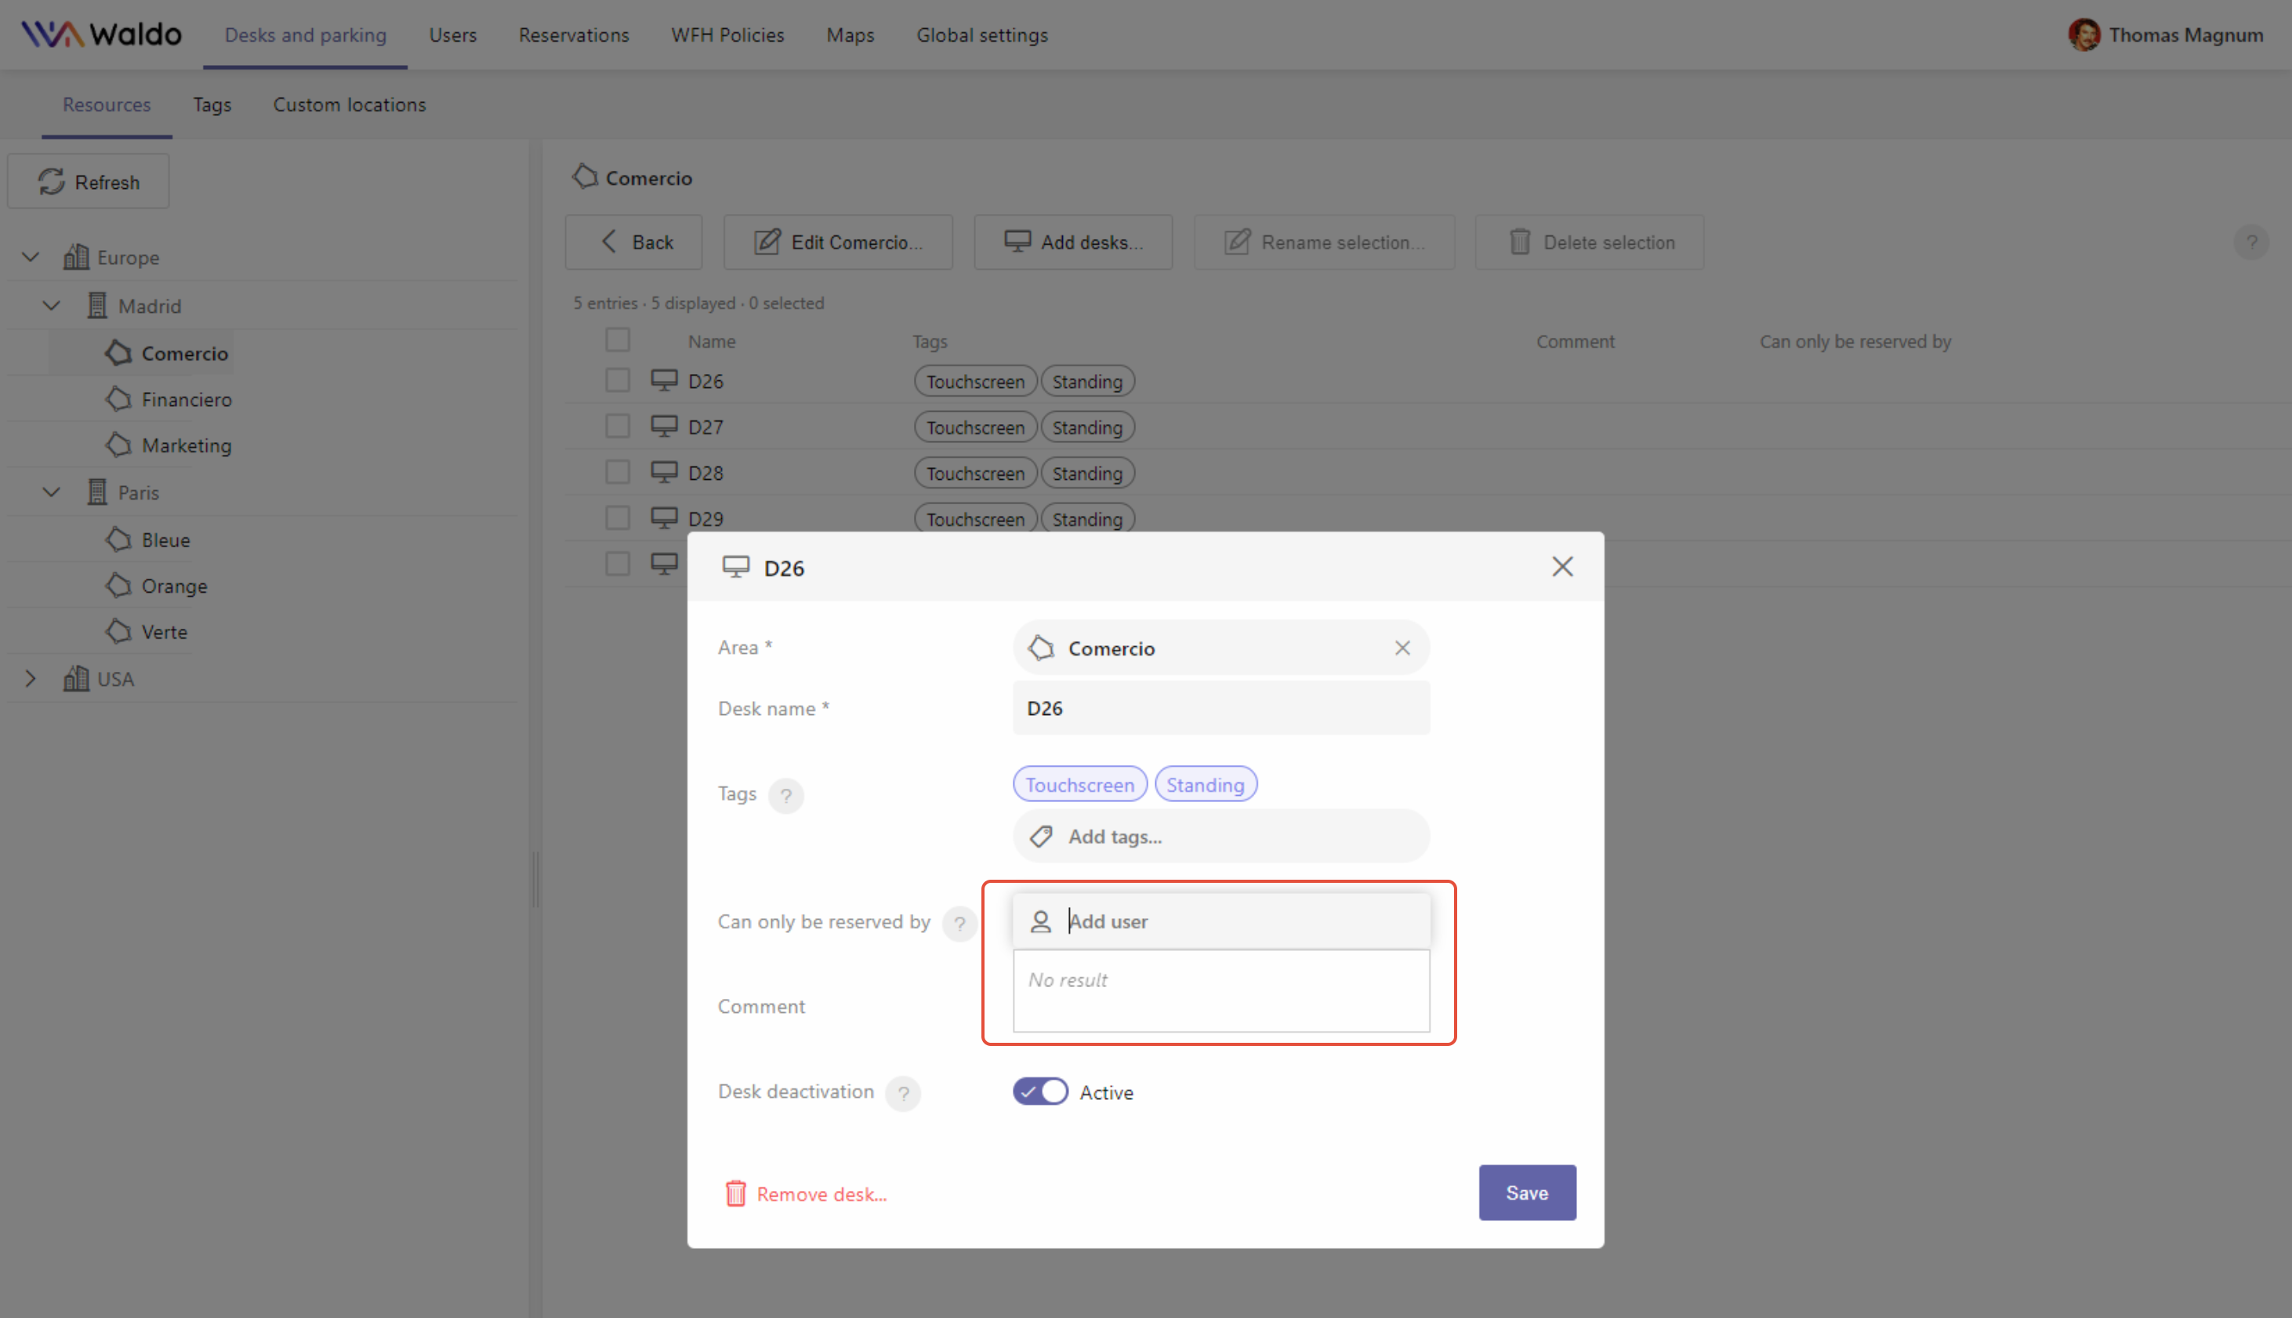Open WFH Policies menu
2292x1318 pixels.
[727, 34]
